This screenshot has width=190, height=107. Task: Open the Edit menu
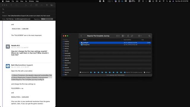(x=17, y=1)
